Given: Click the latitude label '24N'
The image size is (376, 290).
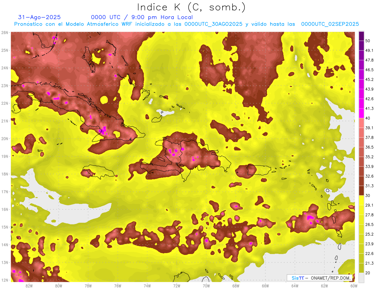Looking at the screenshot, I should [5, 68].
